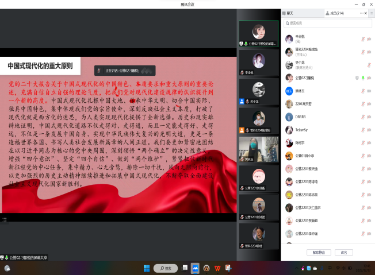375x275 pixels.
Task: Open the panel menu icon beside members tab
Action: pos(370,13)
